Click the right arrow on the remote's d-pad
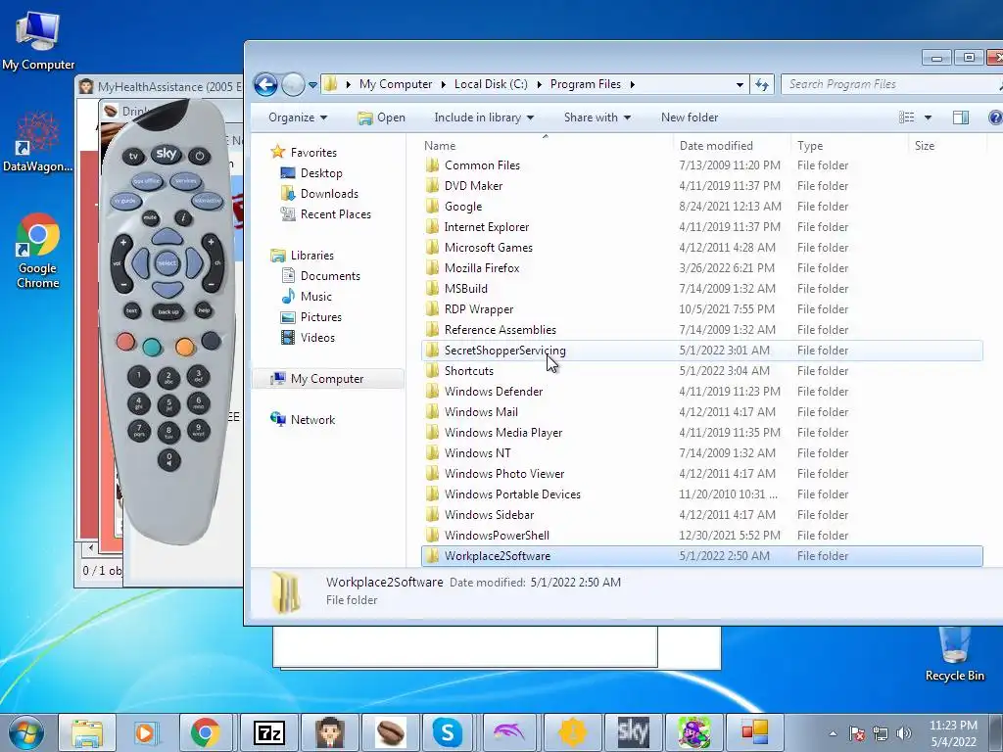 pyautogui.click(x=195, y=262)
